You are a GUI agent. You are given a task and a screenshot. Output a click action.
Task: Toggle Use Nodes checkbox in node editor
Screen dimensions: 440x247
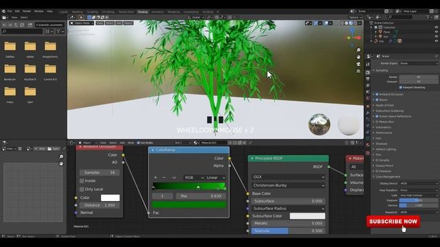coord(138,143)
